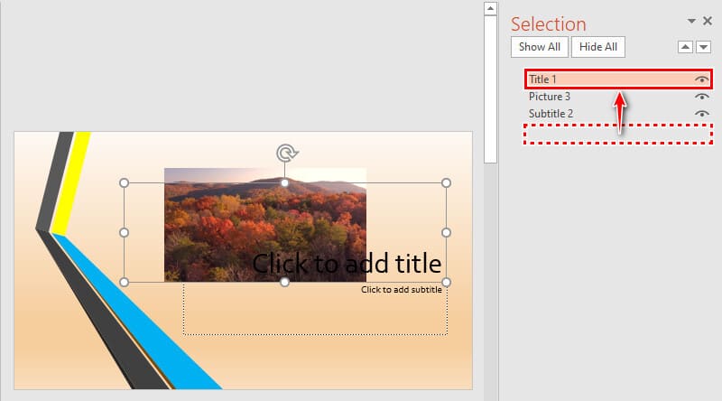The width and height of the screenshot is (722, 401).
Task: Click the 'Click to add title' text
Action: tap(347, 264)
